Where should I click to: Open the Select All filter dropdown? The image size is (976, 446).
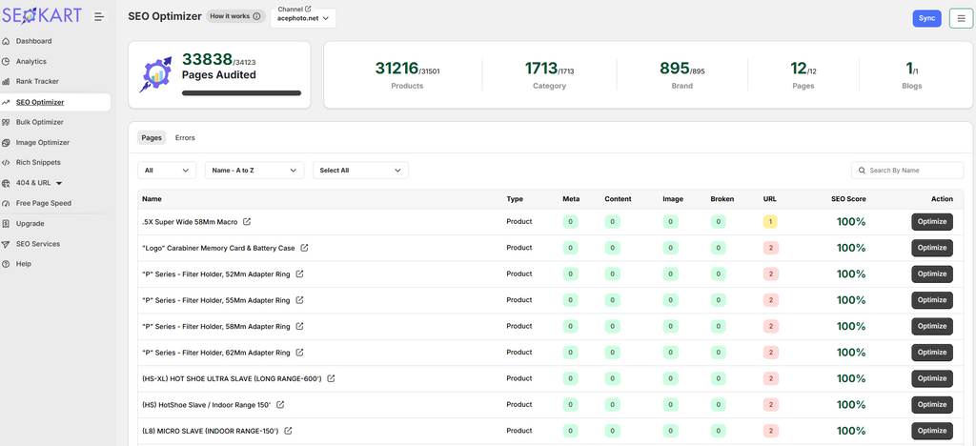click(x=360, y=171)
